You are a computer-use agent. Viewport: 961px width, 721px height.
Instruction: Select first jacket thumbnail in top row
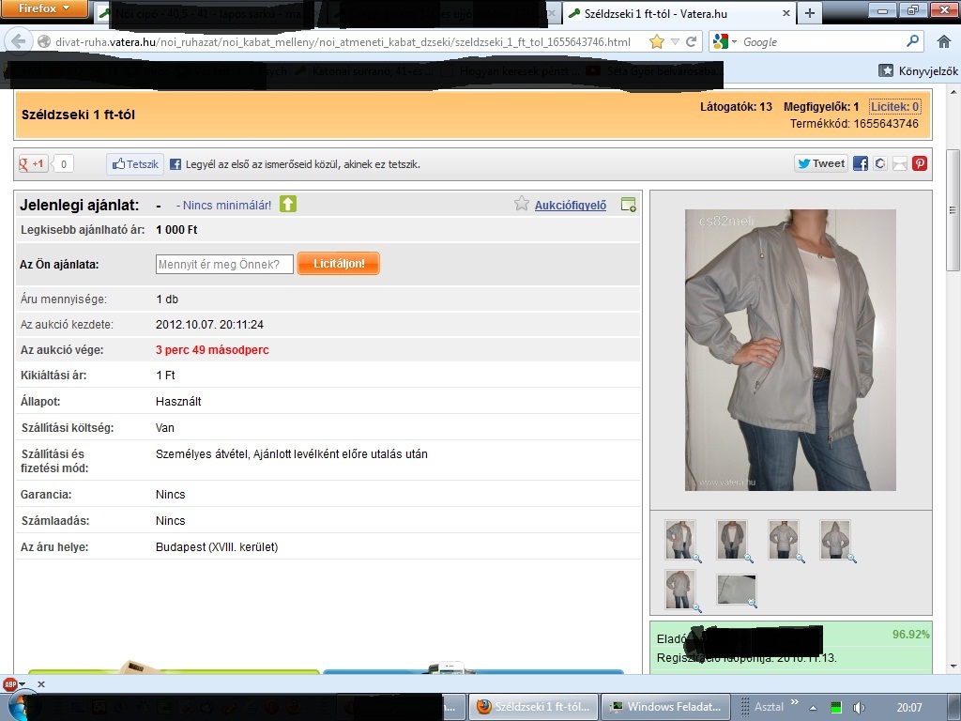(x=680, y=539)
